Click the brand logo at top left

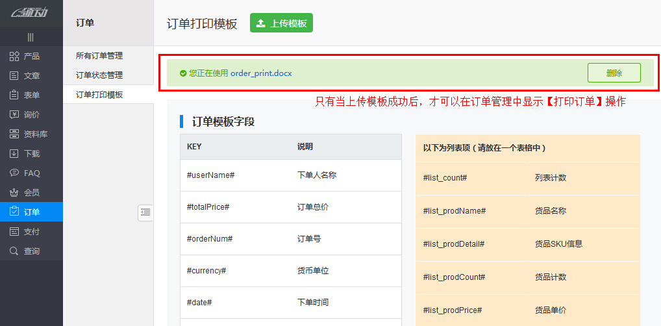point(31,13)
